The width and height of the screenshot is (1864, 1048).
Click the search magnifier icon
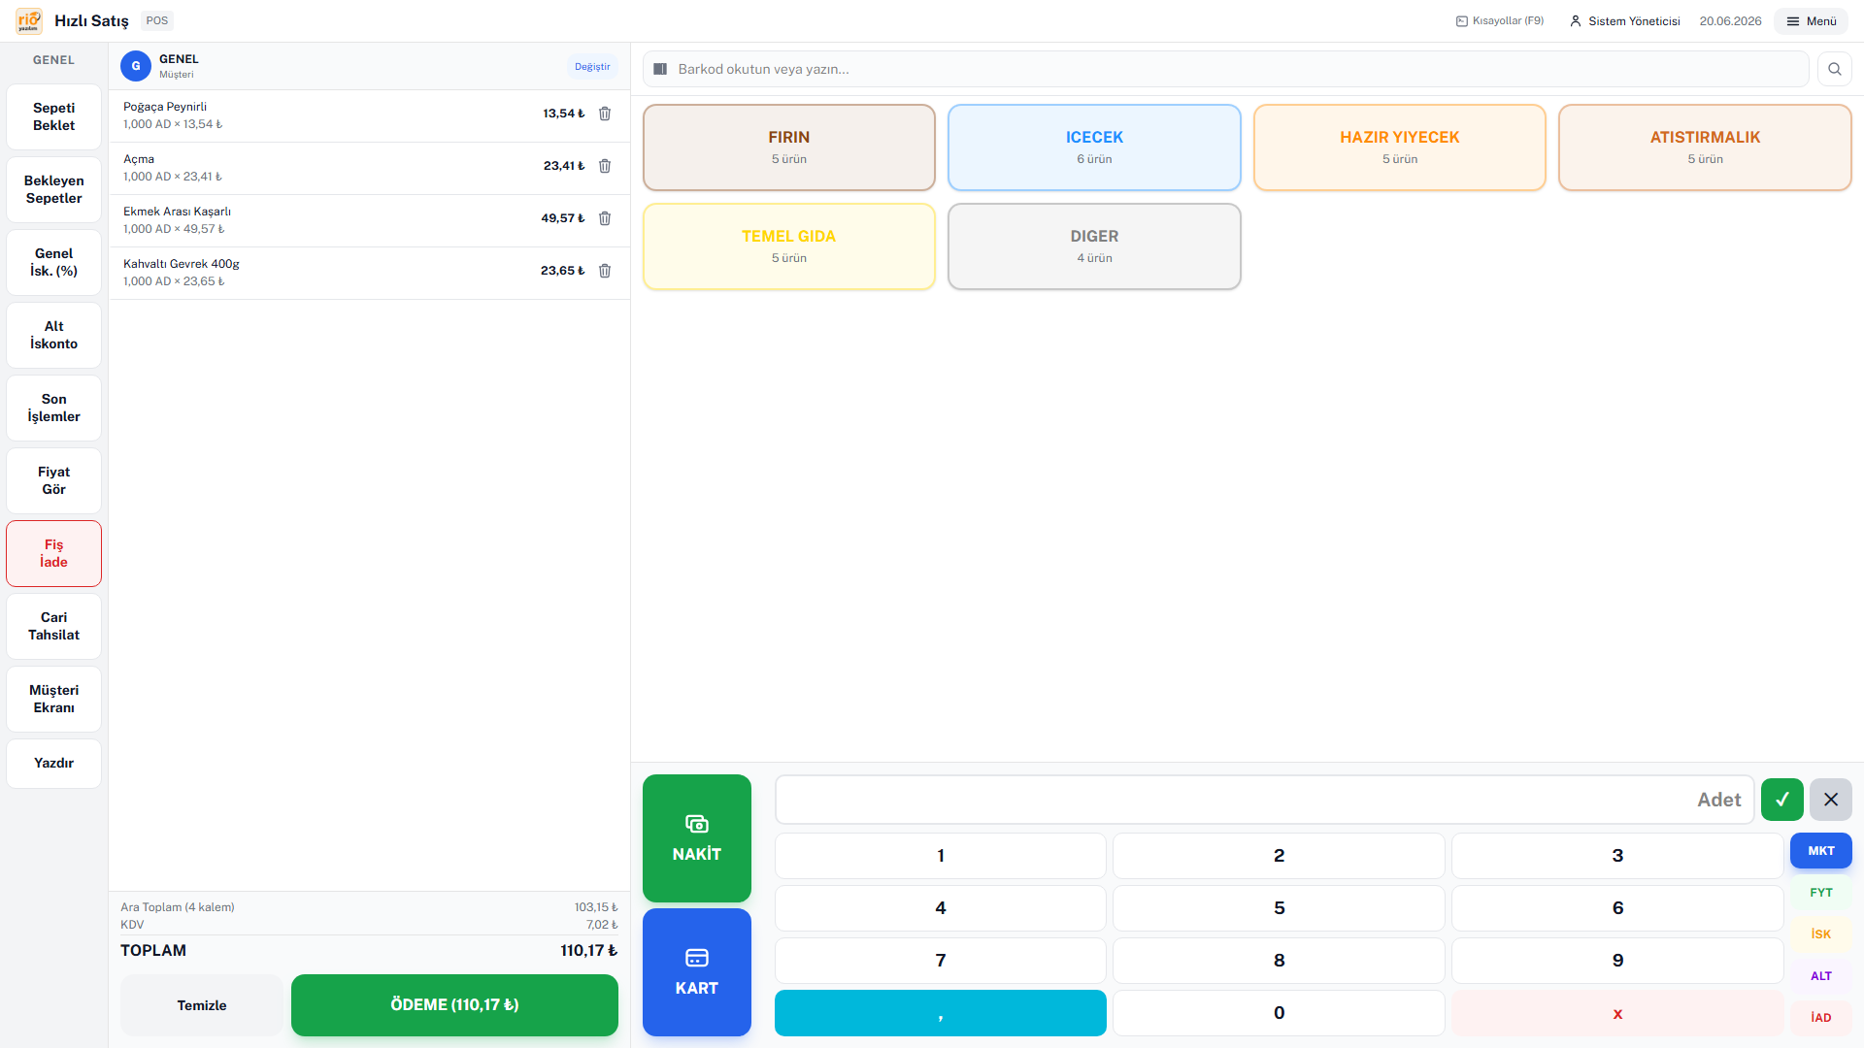coord(1835,69)
